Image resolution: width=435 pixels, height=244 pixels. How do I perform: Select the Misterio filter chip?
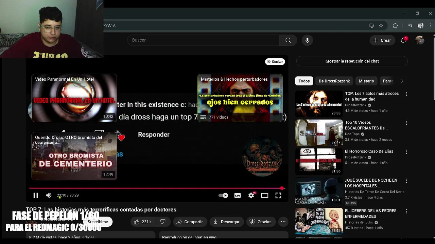366,81
